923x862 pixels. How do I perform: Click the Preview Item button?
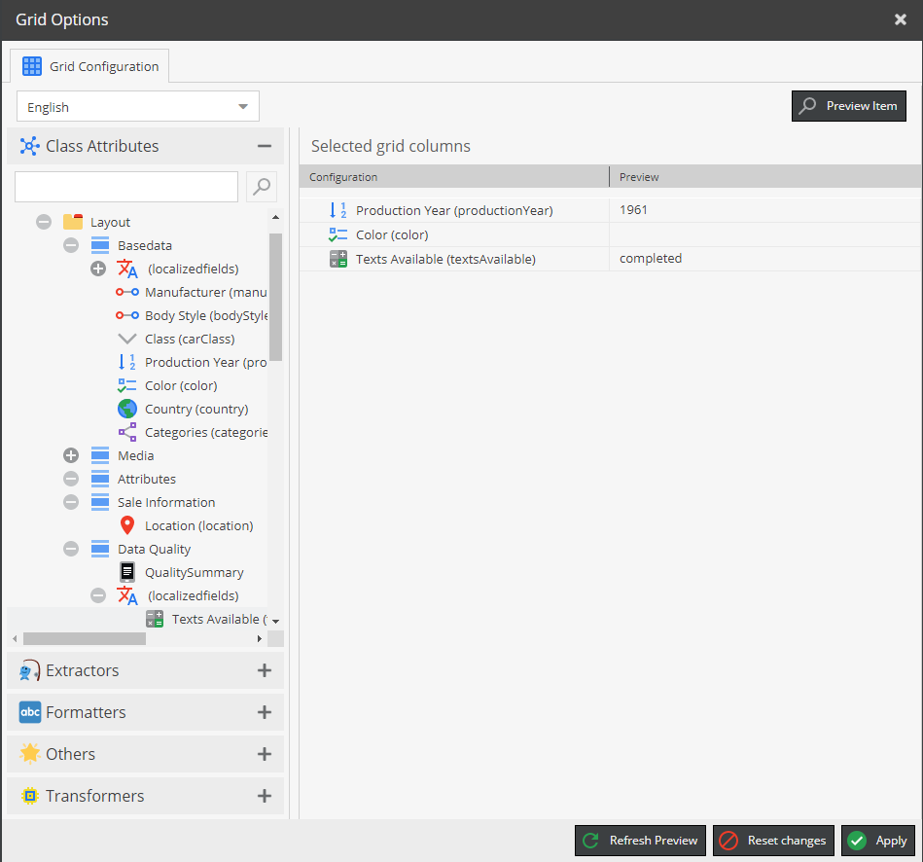click(x=849, y=106)
